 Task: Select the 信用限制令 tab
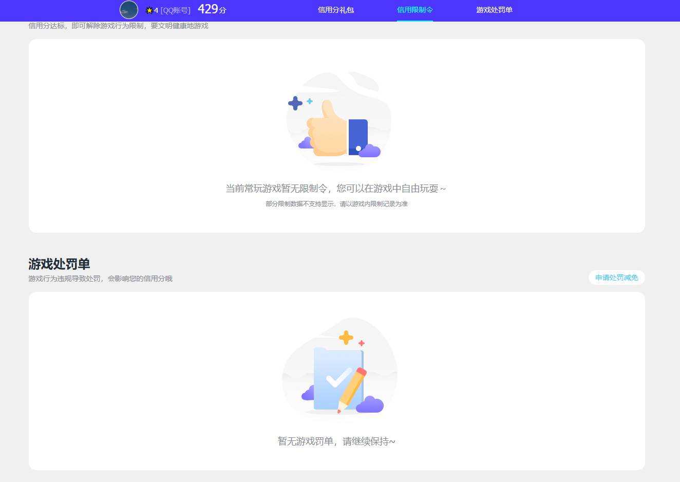(415, 10)
